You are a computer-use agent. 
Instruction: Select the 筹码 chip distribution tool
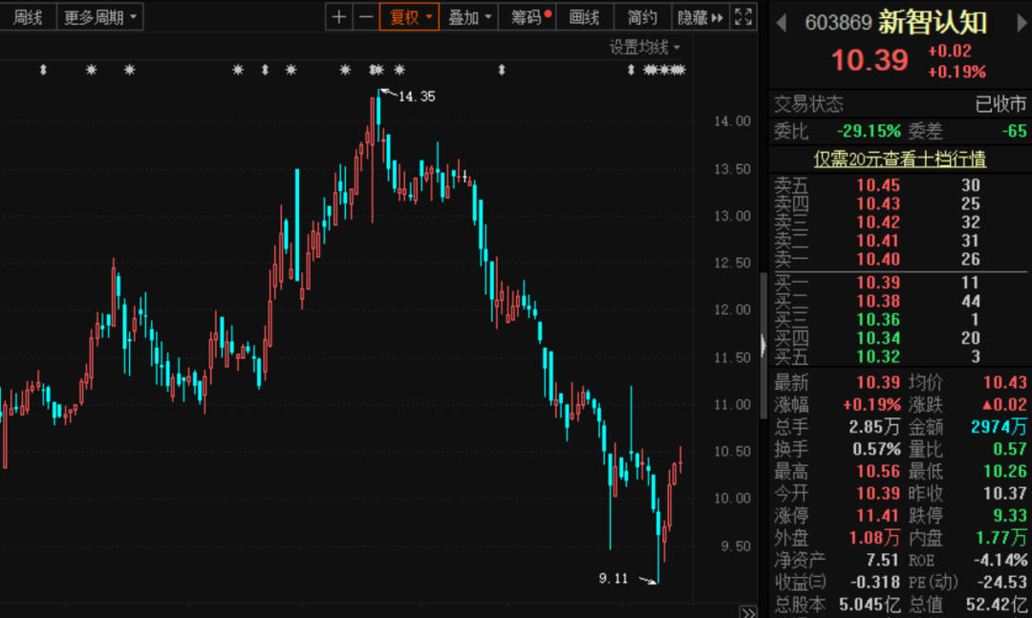[525, 17]
